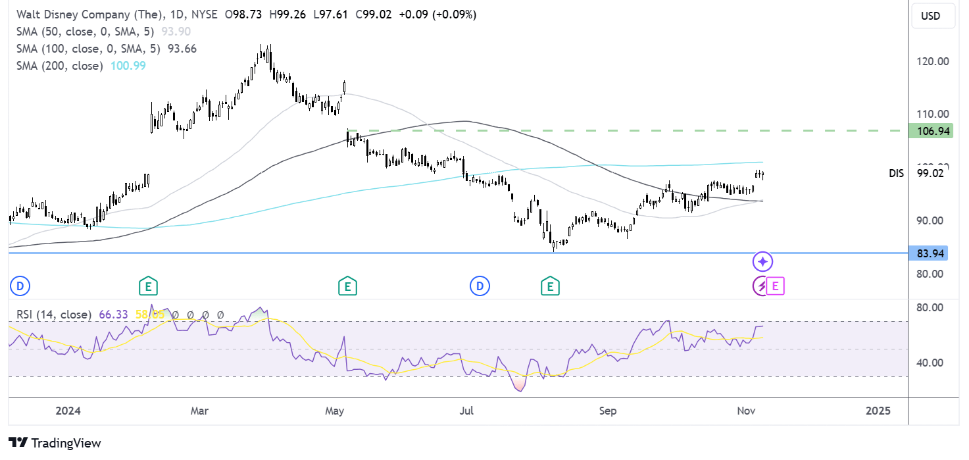Open the earliest blue dividend D marker
Screen dimensions: 969x460
pos(20,286)
